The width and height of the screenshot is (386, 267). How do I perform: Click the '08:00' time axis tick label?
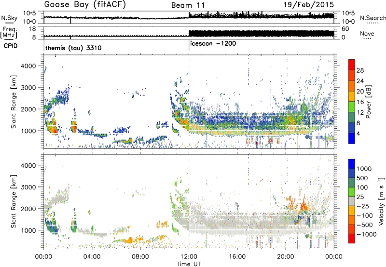(140, 257)
